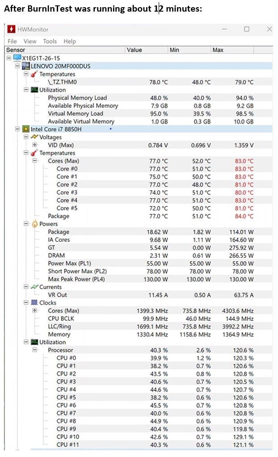Click the LENOVO 20MF000DUS motherboard icon
The image size is (278, 457).
coord(26,66)
